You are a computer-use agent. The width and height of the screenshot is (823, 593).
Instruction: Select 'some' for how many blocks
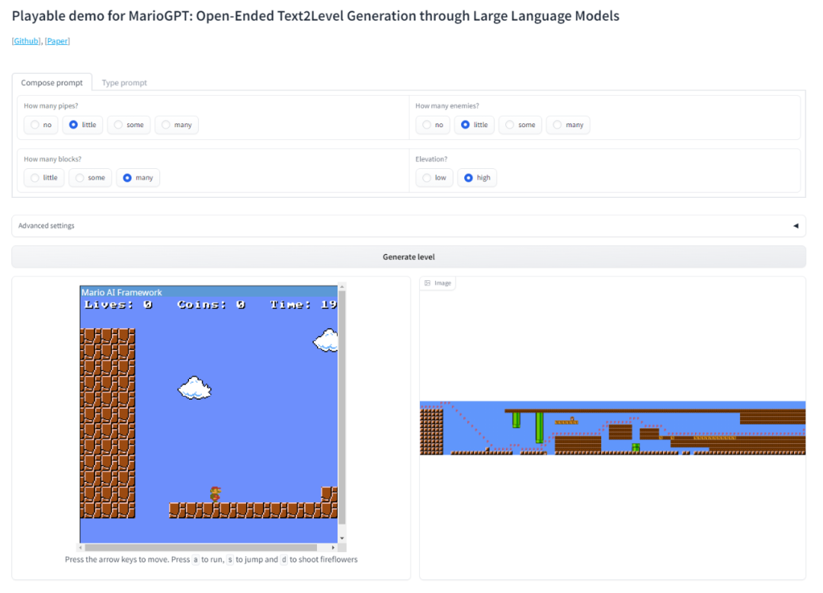click(x=90, y=177)
